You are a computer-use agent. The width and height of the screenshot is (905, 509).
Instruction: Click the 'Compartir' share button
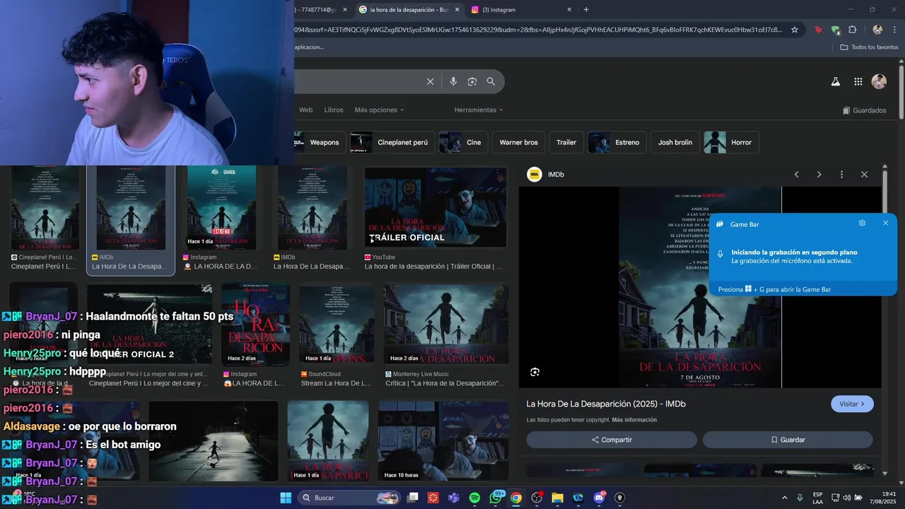pyautogui.click(x=612, y=440)
